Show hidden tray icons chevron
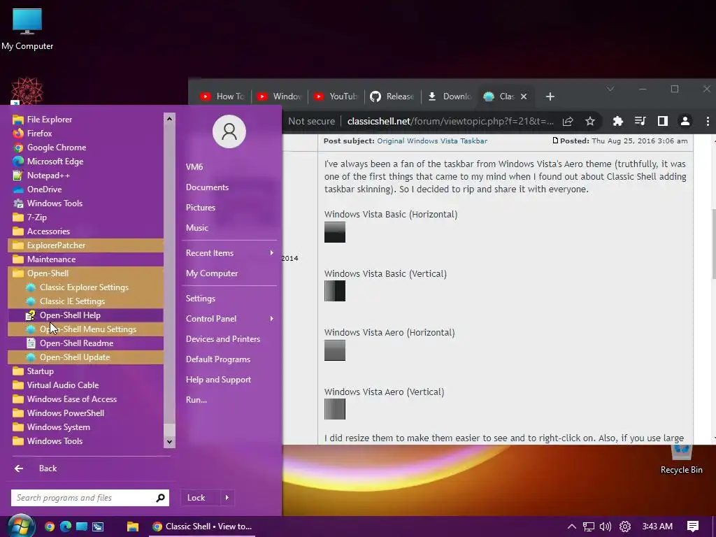 [x=572, y=527]
